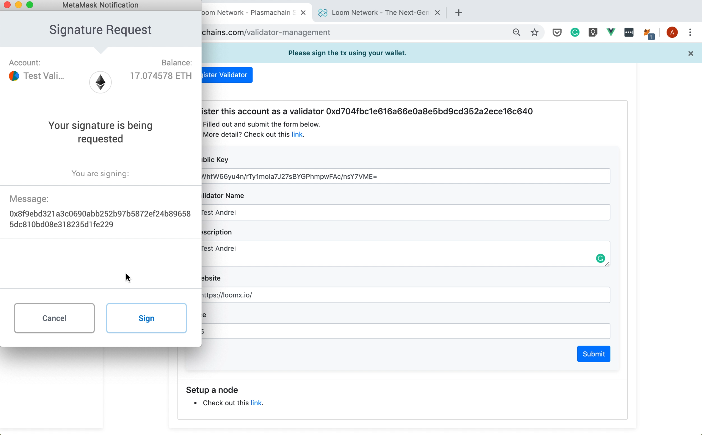The width and height of the screenshot is (702, 435).
Task: Click the lightbulb extension icon
Action: tap(593, 32)
